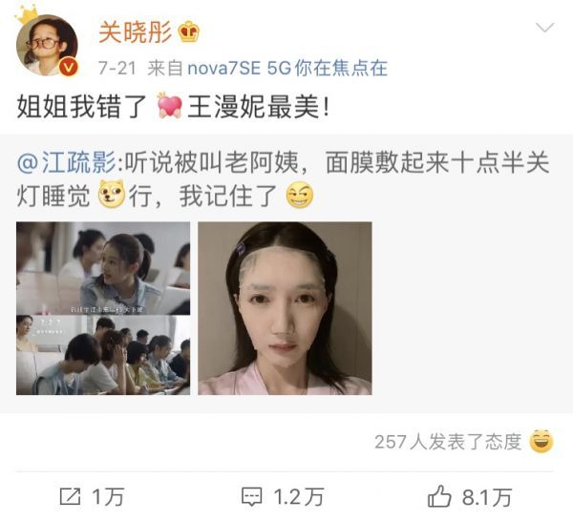Screen dimensions: 573x521
Task: Open the quoted post text body
Action: pos(284,178)
